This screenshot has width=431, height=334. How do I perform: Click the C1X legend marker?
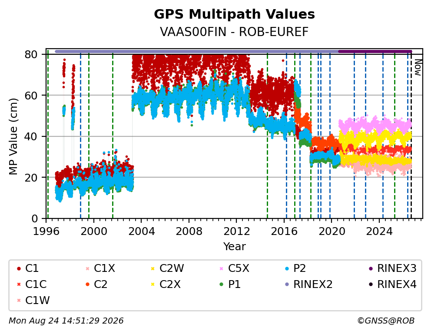click(87, 268)
